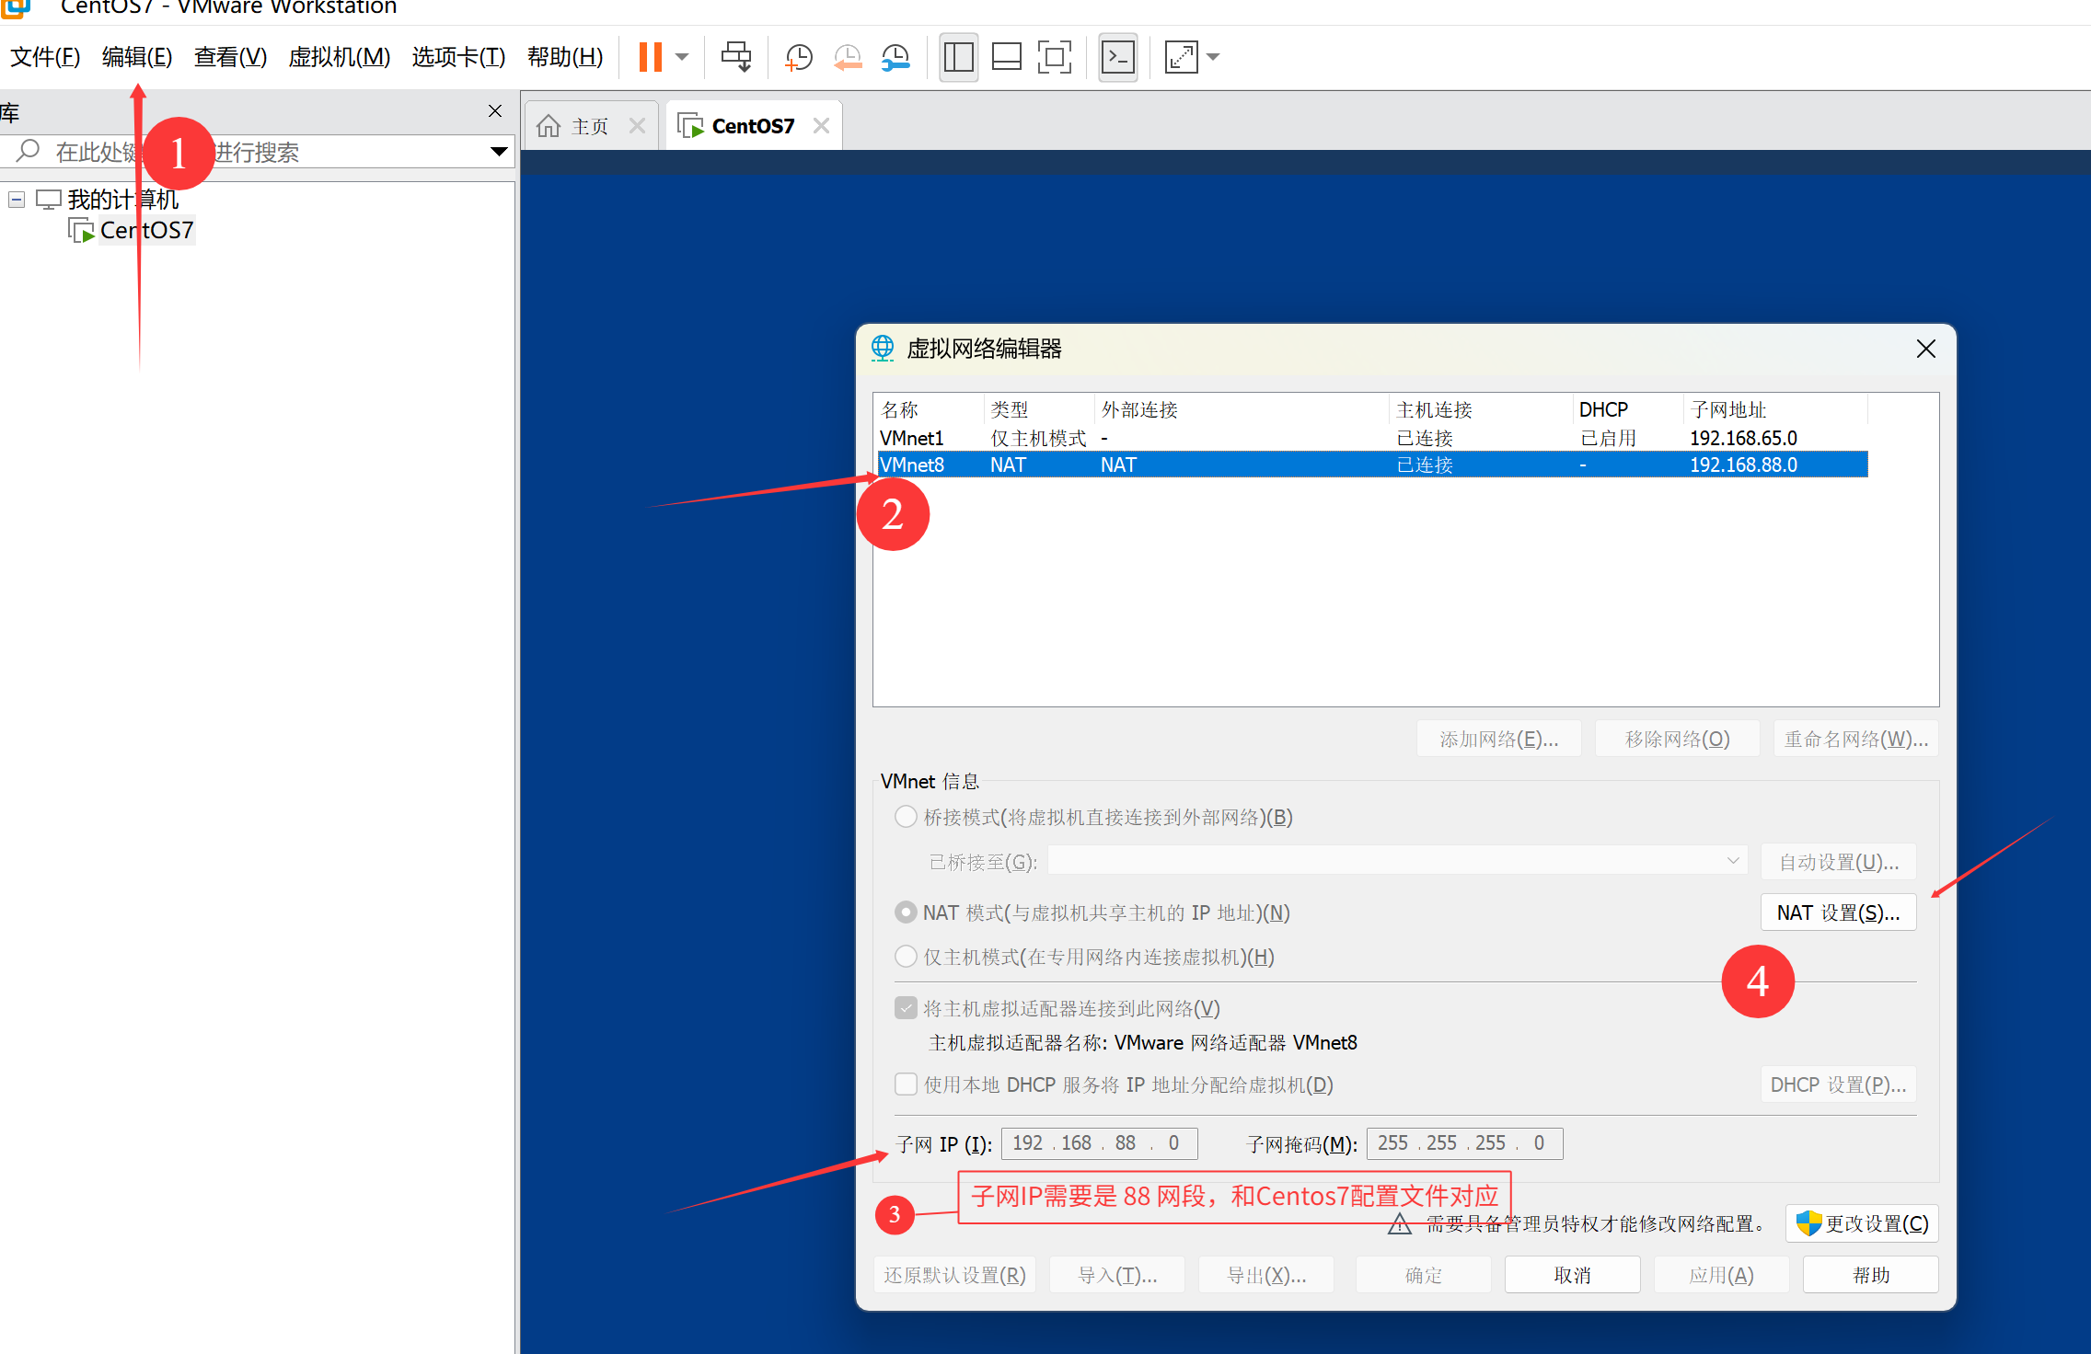Click the pause virtual machine icon

651,57
